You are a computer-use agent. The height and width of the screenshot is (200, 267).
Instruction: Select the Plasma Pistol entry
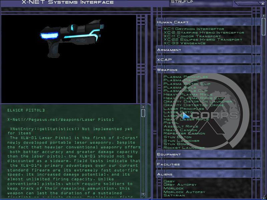tap(181, 80)
